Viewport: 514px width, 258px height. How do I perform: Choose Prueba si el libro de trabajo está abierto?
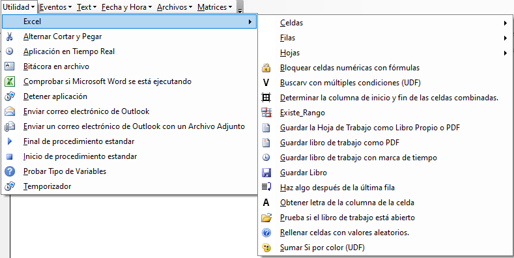[x=386, y=218]
